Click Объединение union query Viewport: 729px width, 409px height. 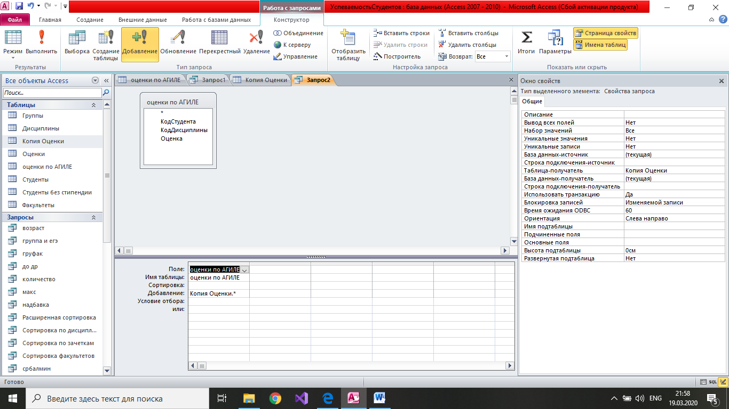coord(298,33)
